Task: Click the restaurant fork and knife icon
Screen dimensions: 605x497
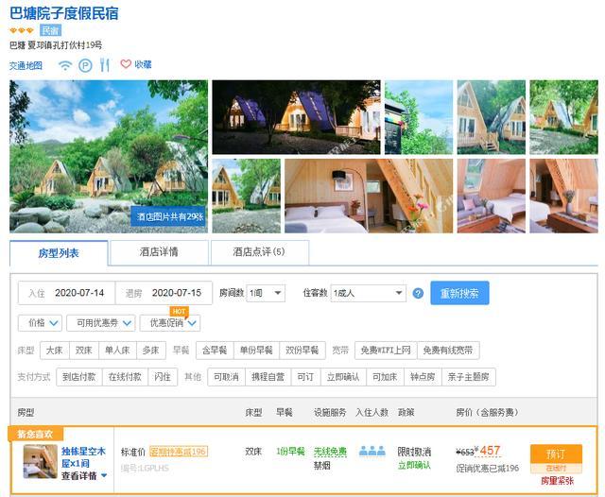Action: tap(105, 65)
